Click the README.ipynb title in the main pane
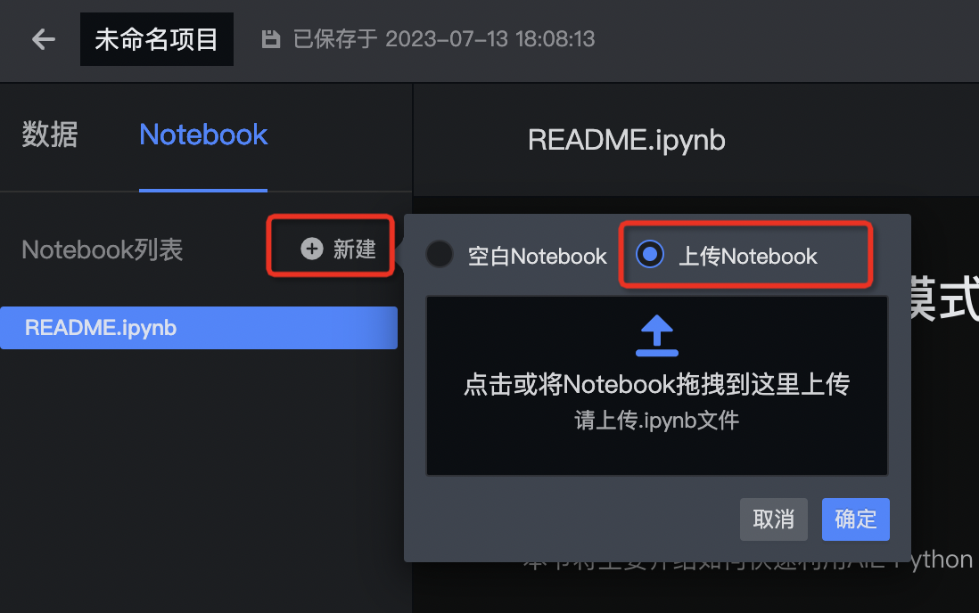This screenshot has height=613, width=979. 626,140
